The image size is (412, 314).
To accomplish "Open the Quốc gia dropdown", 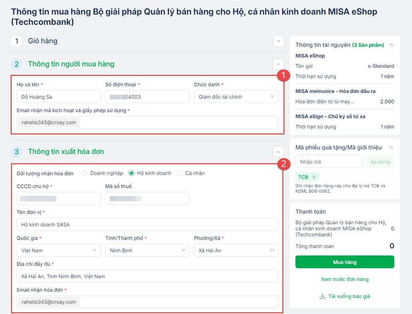I will 58,250.
